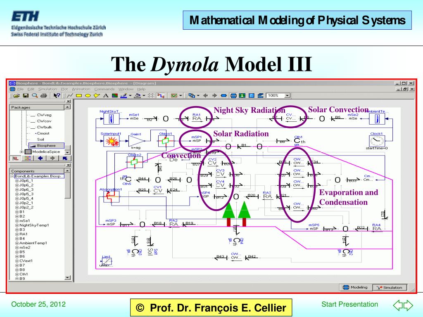Viewport: 423px width, 317px height.
Task: Select Biosphere in the Packages tree
Action: point(46,146)
